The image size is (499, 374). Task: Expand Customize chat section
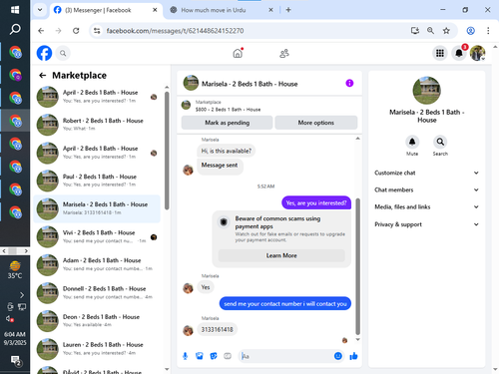click(427, 173)
